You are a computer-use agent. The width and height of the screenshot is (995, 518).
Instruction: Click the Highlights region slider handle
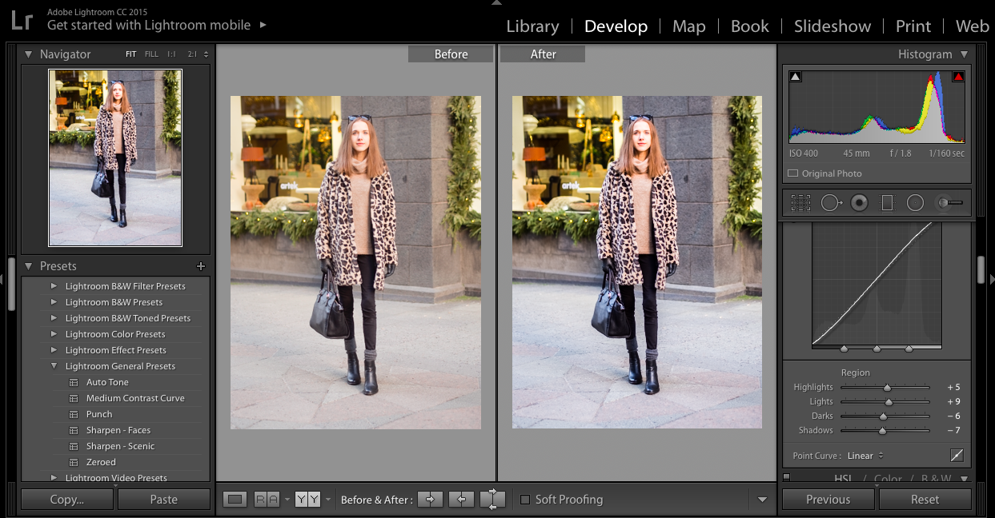click(887, 388)
